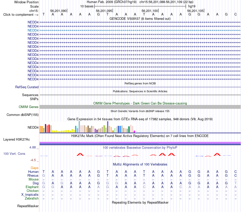
Task: Click the 'Zebrafish' alignment row label
Action: 32,199
